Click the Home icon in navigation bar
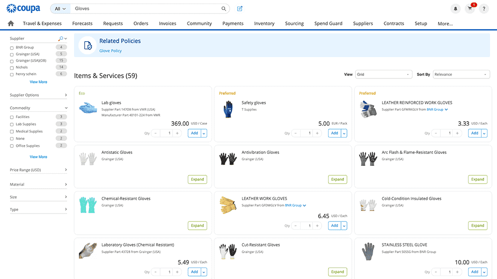 [x=11, y=23]
